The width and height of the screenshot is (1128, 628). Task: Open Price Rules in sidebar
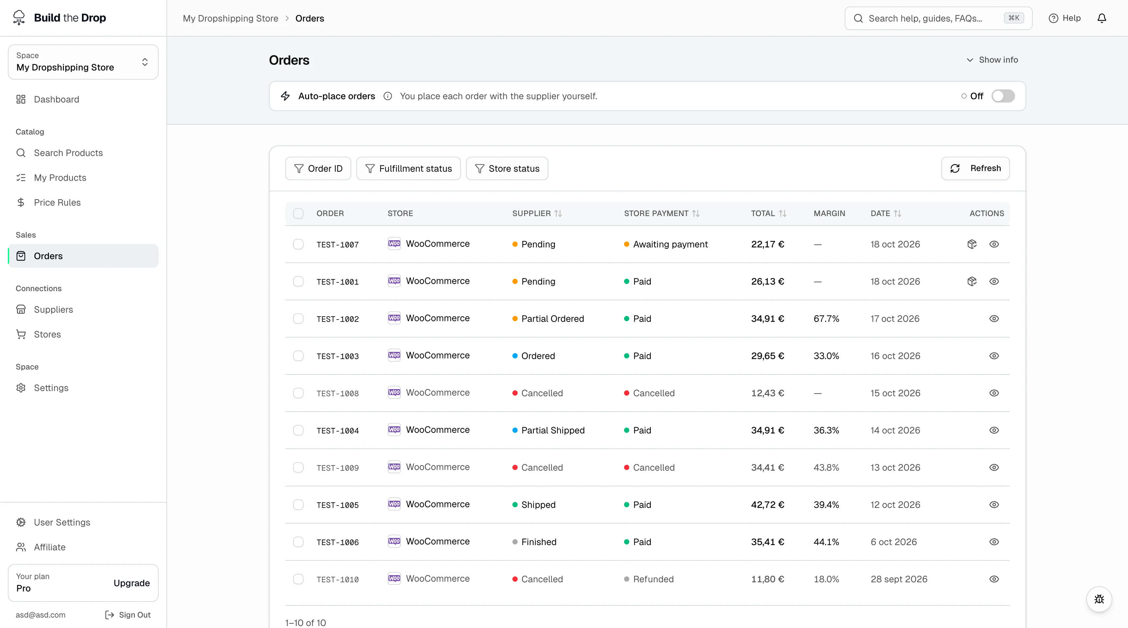[x=83, y=202]
